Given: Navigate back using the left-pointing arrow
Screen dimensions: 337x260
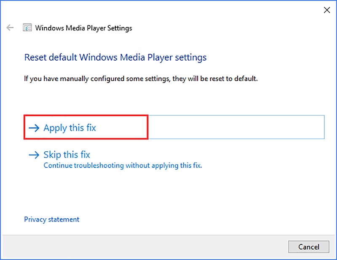Looking at the screenshot, I should [10, 27].
